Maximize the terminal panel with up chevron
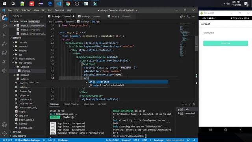Image resolution: width=252 pixels, height=142 pixels. [190, 104]
